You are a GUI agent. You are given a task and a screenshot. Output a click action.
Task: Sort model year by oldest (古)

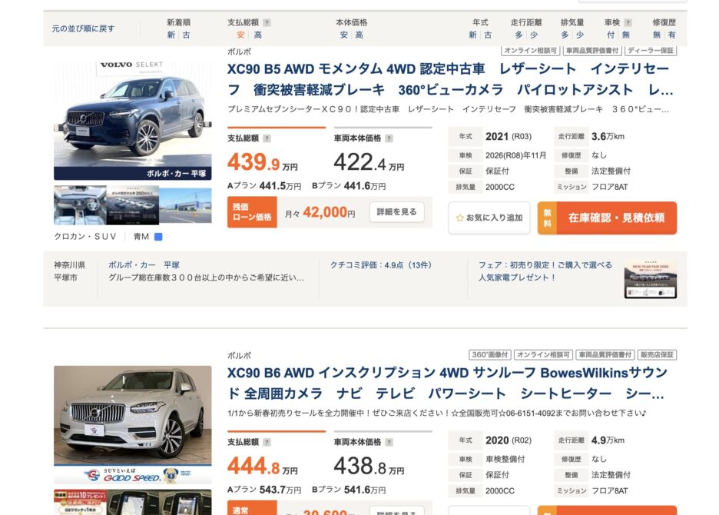point(488,35)
